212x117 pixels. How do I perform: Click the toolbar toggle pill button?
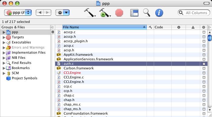pyautogui.click(x=207, y=3)
